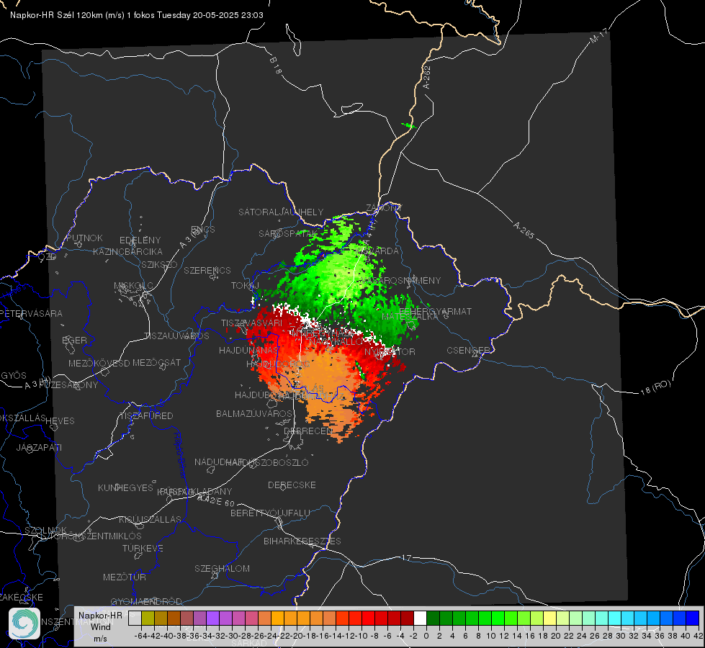
Task: Select the SÁTORALJAÚJHELY label
Action: pyautogui.click(x=281, y=212)
